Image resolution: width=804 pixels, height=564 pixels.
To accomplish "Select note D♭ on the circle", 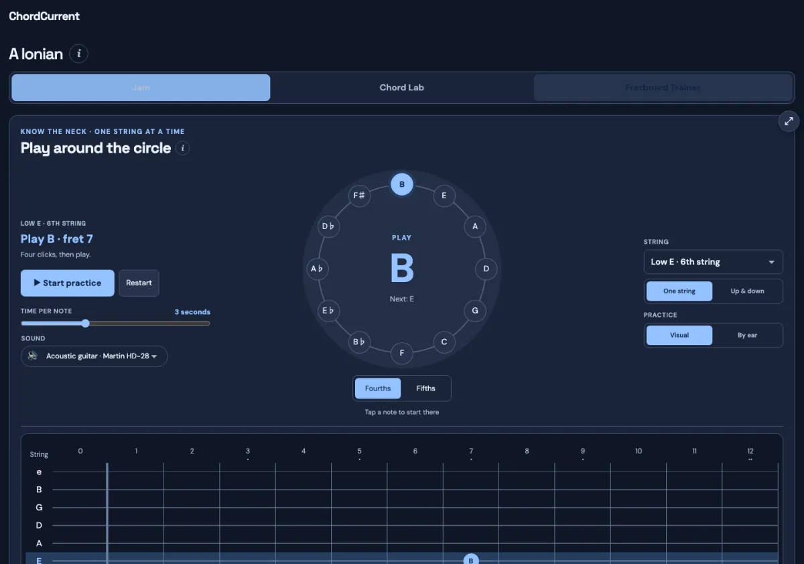I will (328, 226).
